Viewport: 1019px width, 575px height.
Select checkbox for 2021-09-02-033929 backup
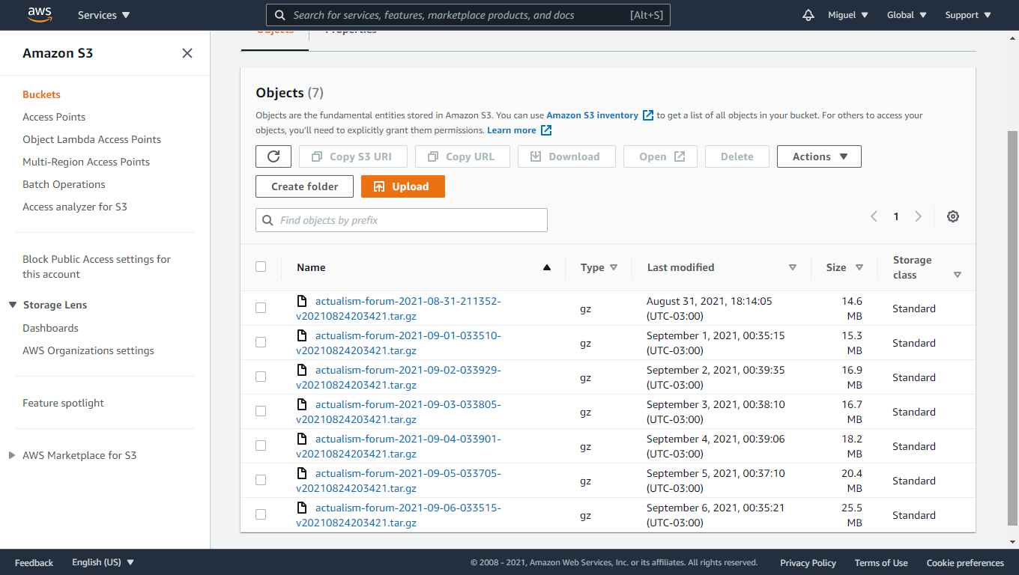[x=261, y=377]
